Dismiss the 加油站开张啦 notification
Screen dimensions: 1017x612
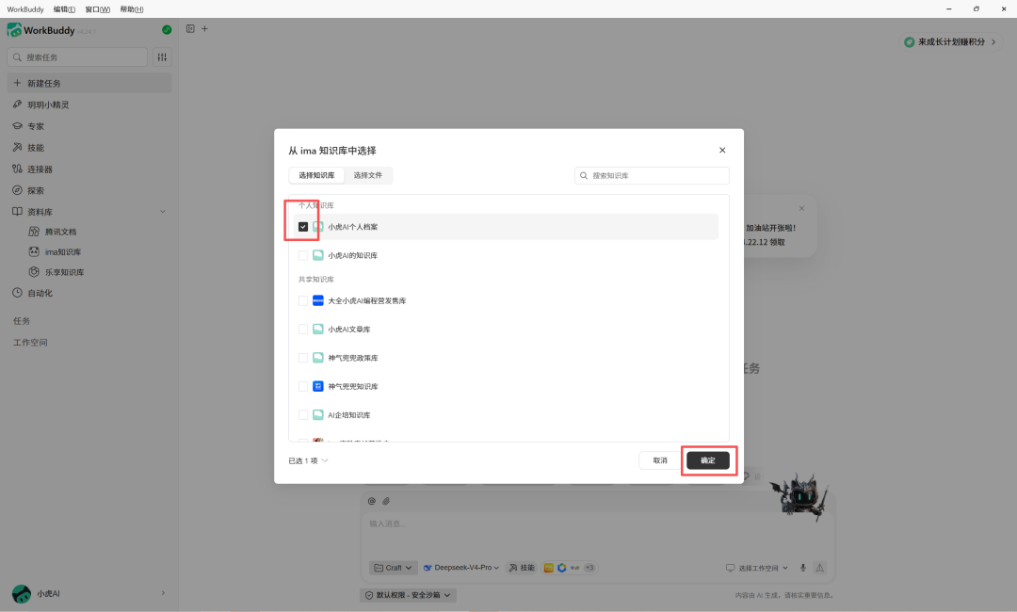[x=801, y=209]
